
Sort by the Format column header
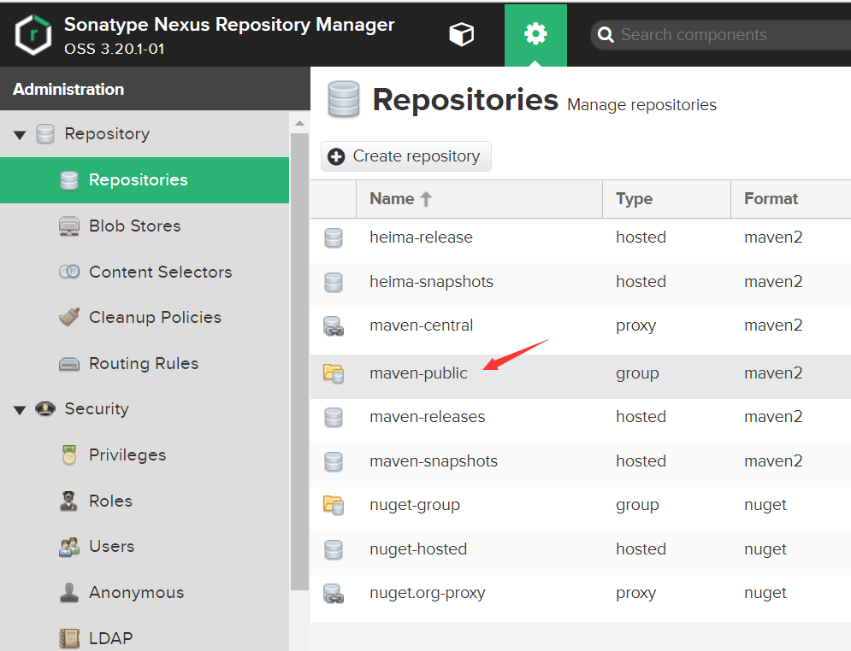pos(791,199)
